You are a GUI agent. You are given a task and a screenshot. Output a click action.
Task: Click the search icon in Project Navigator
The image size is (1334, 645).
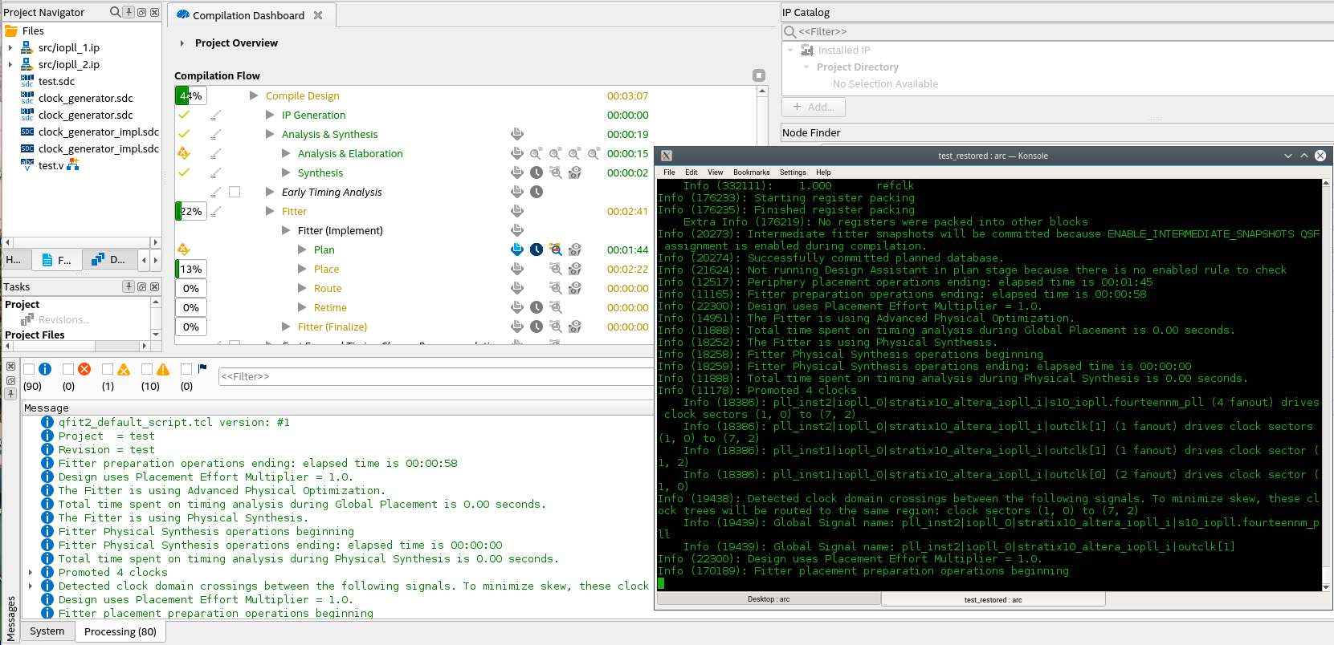coord(115,12)
